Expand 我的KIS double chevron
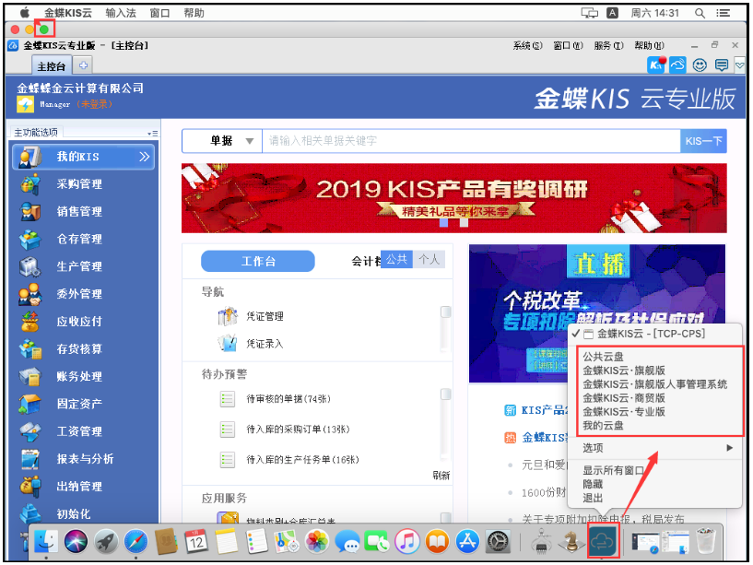The image size is (753, 565). click(144, 157)
